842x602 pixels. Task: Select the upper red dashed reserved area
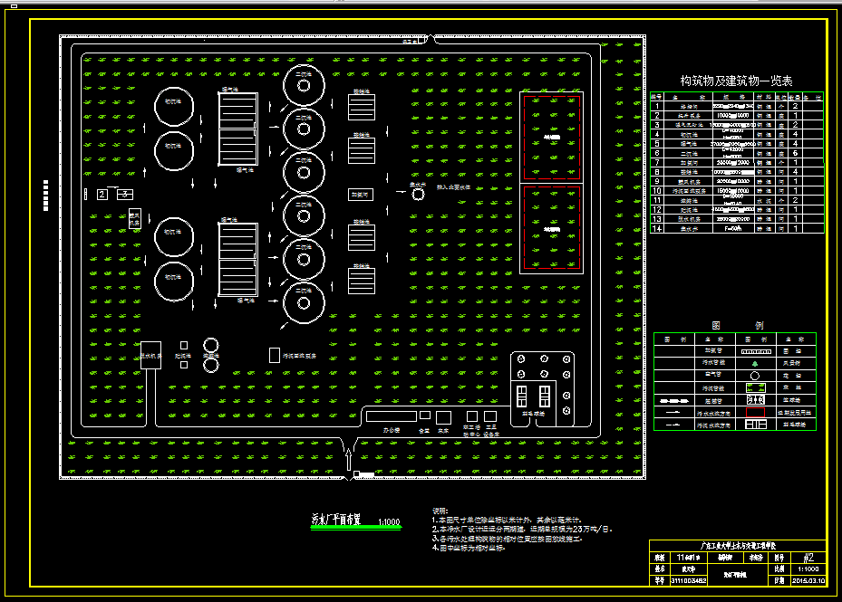tap(552, 138)
